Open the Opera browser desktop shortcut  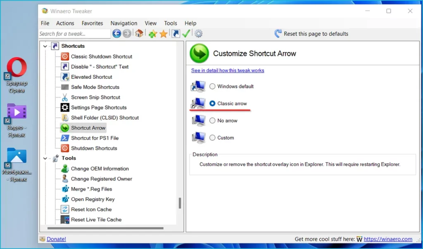point(17,70)
